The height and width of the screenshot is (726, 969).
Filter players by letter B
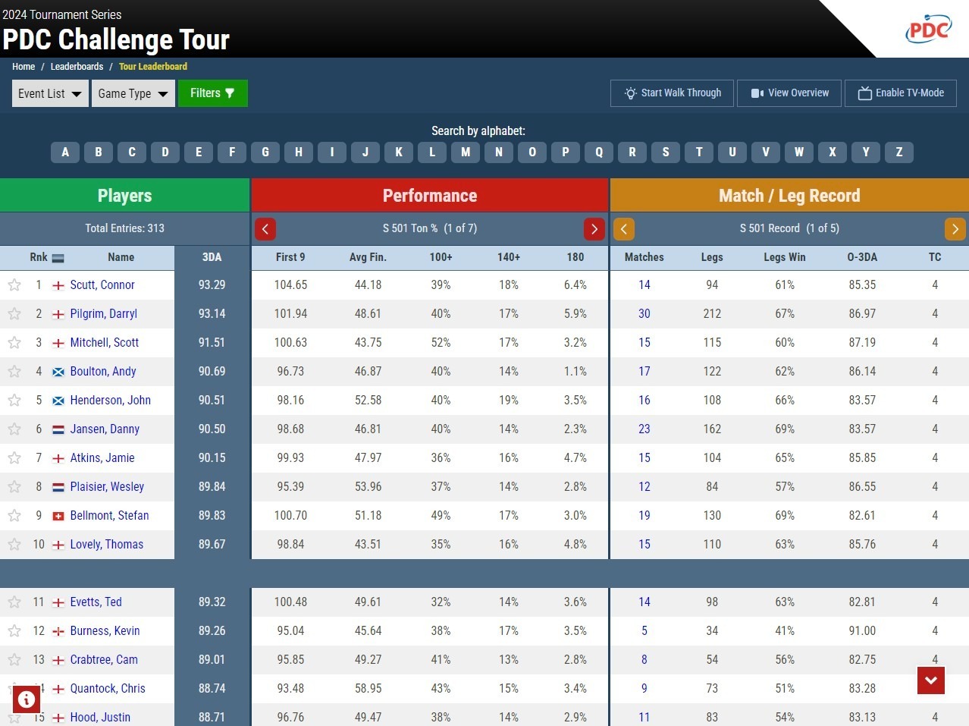(99, 152)
